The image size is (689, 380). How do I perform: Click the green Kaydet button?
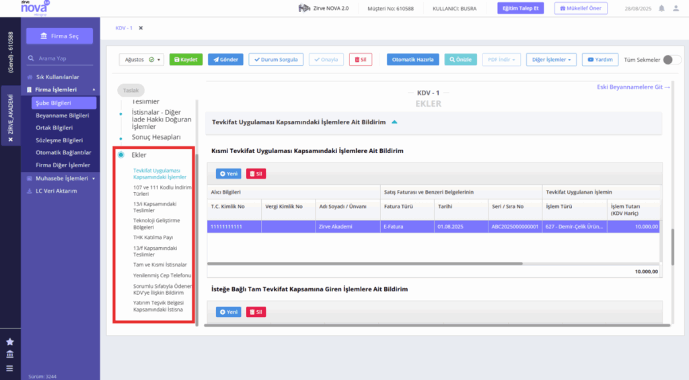coord(186,60)
